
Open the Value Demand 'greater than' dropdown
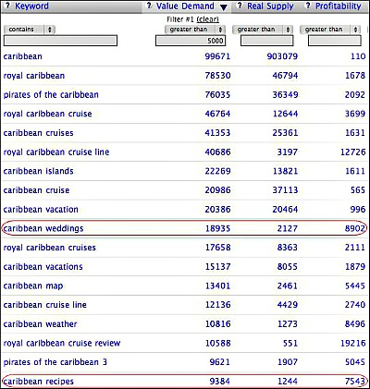[x=195, y=30]
